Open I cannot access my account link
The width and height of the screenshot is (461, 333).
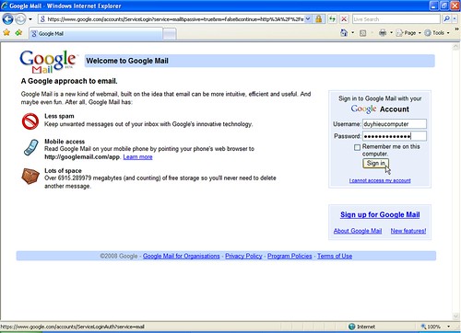coord(380,180)
